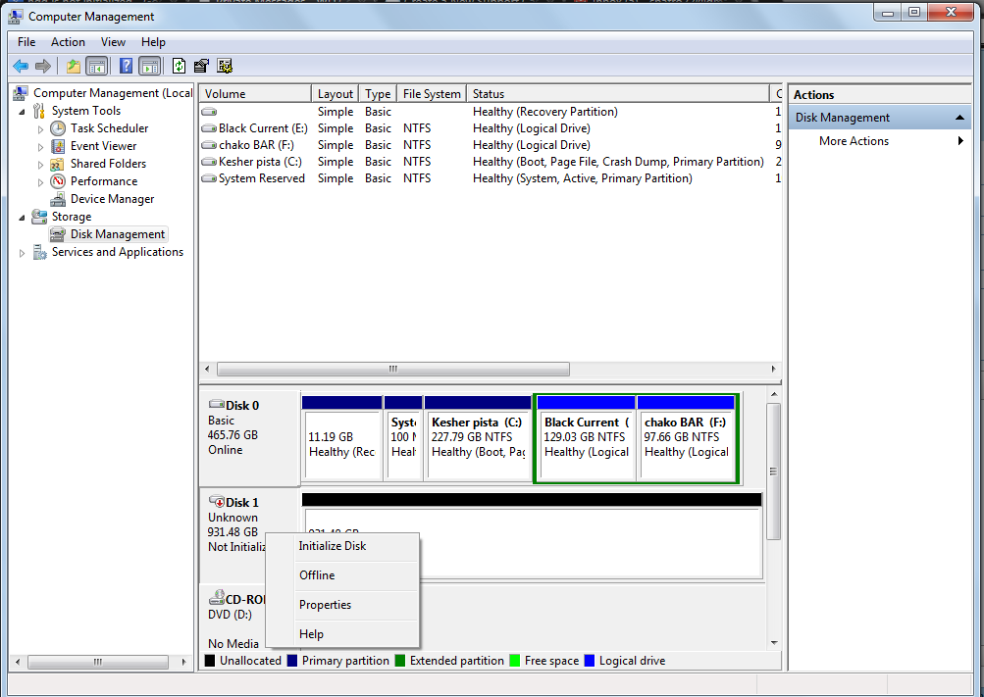
Task: Collapse the System Tools tree node
Action: 22,112
